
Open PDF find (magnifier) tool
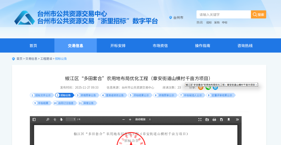[48, 120]
